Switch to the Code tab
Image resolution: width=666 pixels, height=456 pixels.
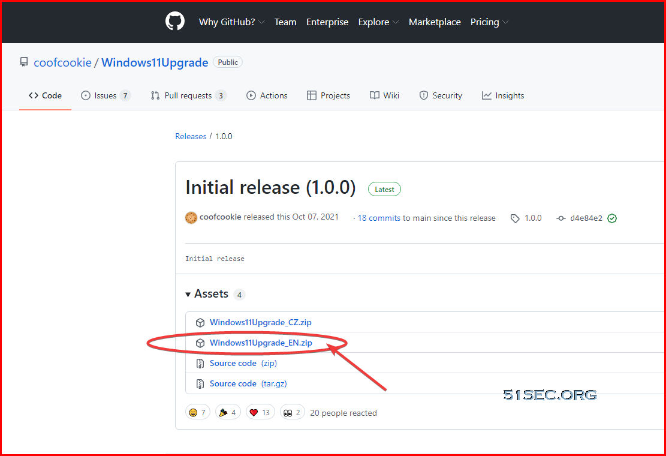point(45,95)
